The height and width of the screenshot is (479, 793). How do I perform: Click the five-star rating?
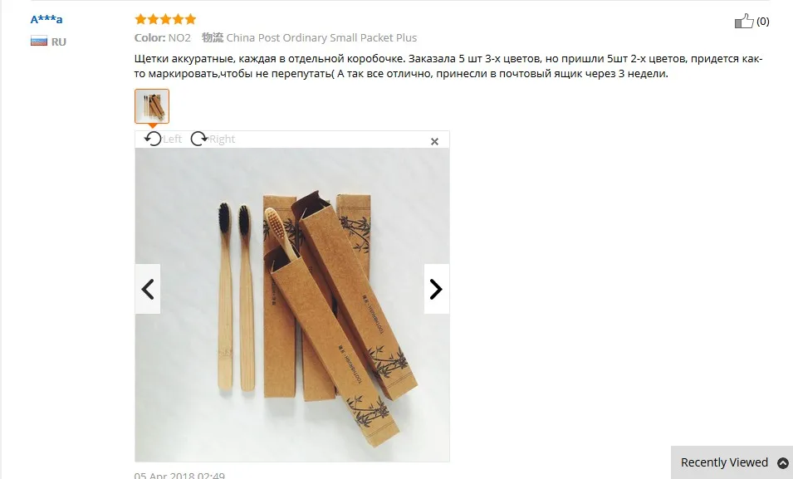(x=165, y=19)
